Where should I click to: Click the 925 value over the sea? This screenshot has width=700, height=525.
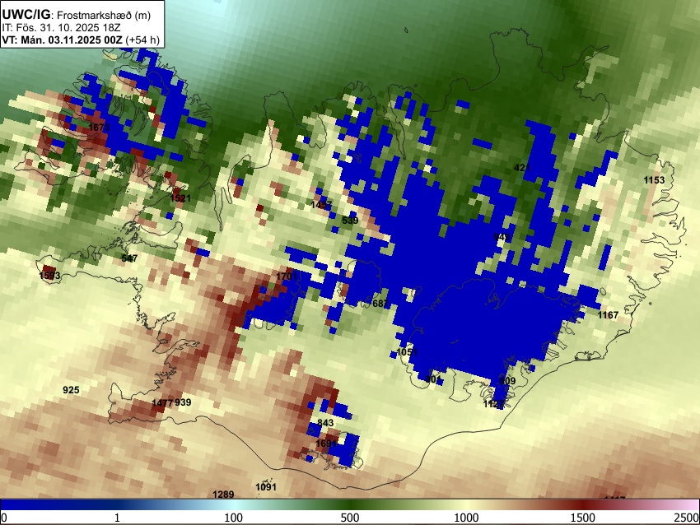tap(71, 390)
